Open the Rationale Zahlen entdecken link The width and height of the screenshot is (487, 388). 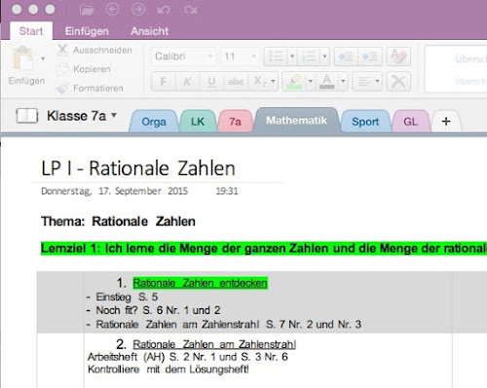coord(200,283)
